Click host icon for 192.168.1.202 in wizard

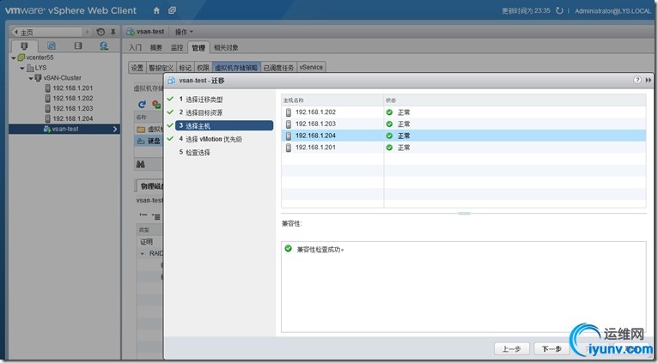(289, 112)
